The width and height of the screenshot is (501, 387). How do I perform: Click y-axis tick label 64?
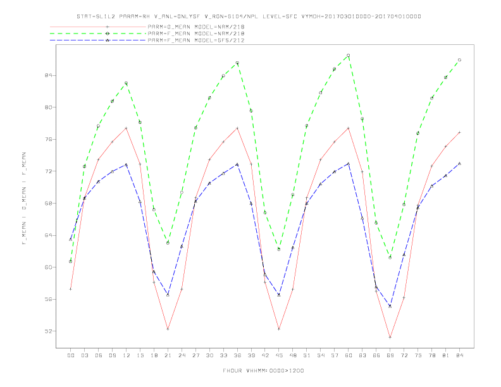[x=48, y=235]
